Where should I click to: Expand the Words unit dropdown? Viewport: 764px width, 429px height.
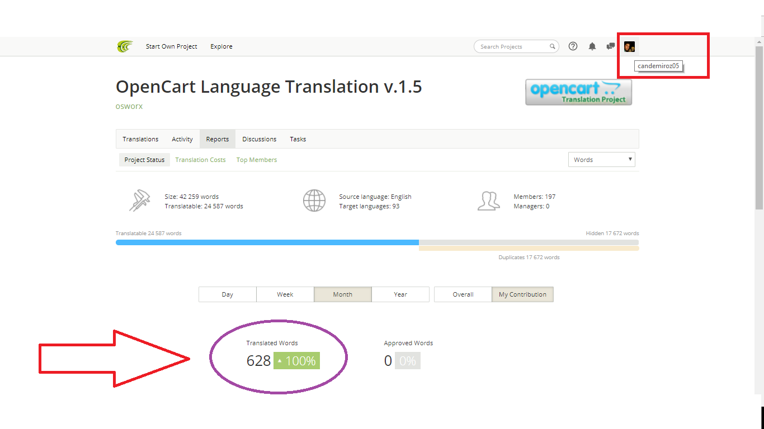602,160
